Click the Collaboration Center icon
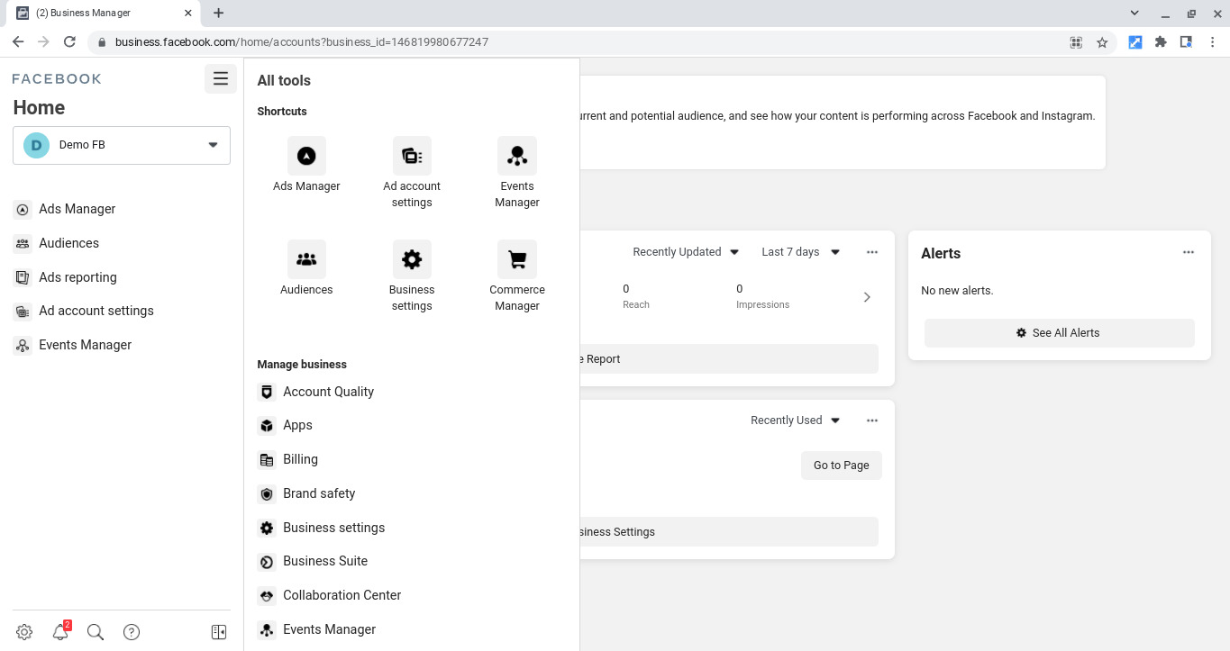This screenshot has width=1230, height=651. 267,596
